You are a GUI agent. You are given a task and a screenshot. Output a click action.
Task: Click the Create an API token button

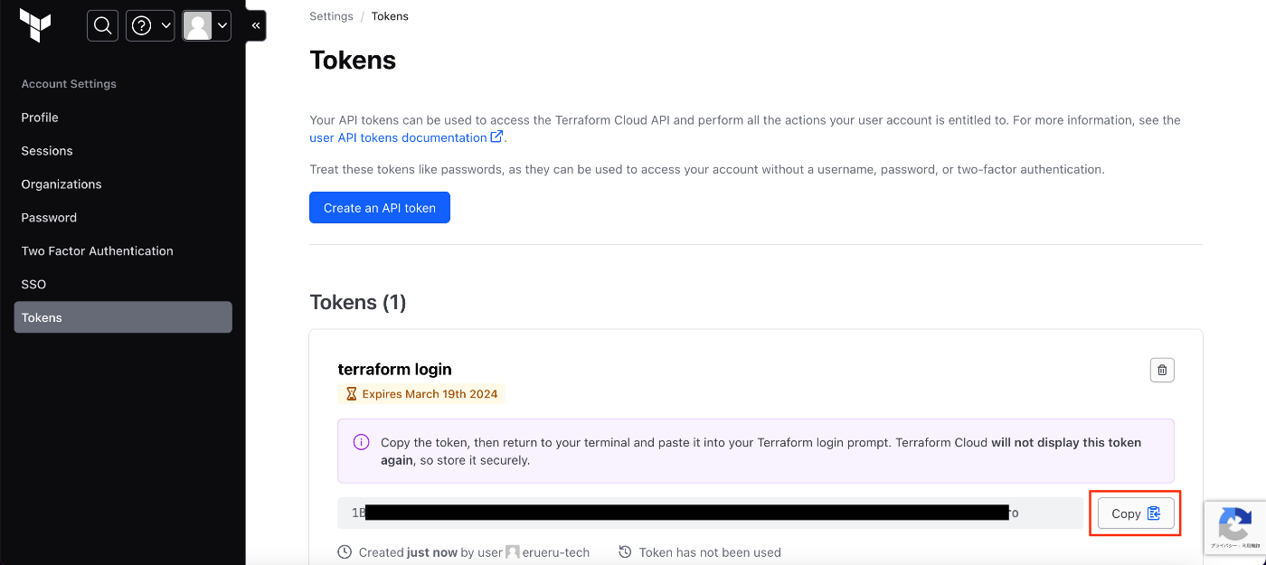380,207
